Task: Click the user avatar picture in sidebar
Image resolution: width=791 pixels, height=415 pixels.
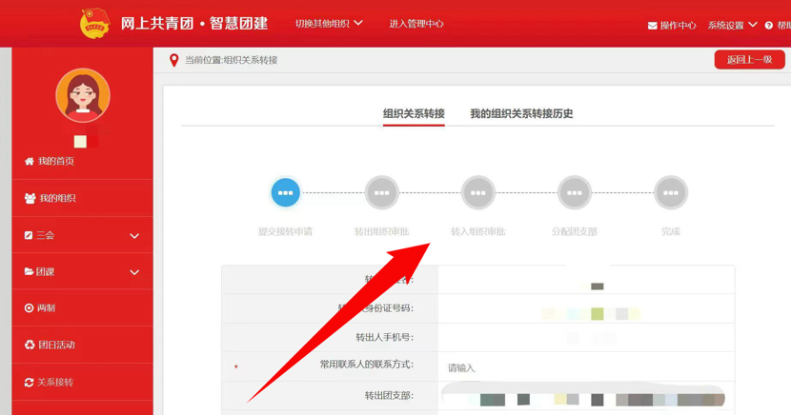Action: 83,95
